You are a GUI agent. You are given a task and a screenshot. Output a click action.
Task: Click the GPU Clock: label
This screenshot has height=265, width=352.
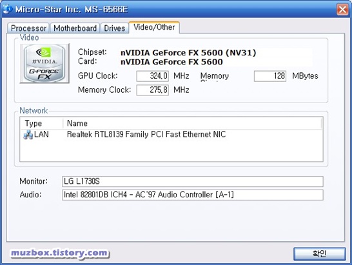tap(97, 76)
